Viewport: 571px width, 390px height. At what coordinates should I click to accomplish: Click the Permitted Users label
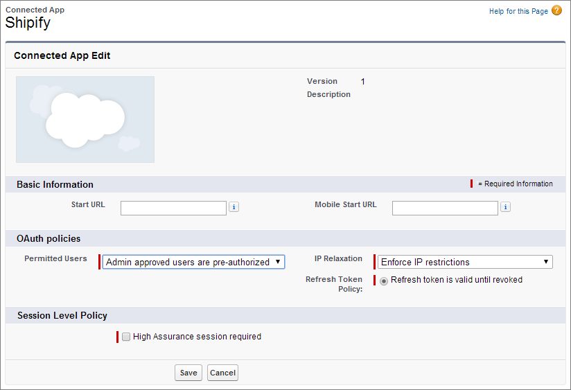pos(55,258)
